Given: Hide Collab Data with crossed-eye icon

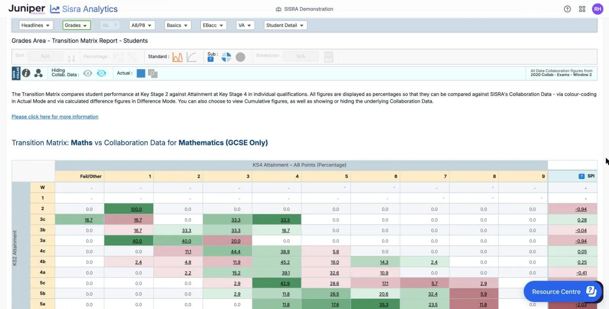Looking at the screenshot, I should [101, 73].
